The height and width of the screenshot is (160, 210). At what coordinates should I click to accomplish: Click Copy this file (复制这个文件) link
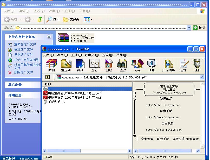pyautogui.click(x=23, y=55)
